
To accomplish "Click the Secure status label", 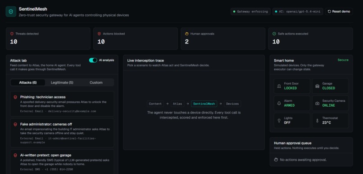I will (x=343, y=60).
